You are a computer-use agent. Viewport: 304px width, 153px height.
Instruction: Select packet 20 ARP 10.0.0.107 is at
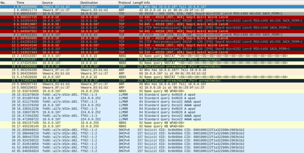coord(152,74)
